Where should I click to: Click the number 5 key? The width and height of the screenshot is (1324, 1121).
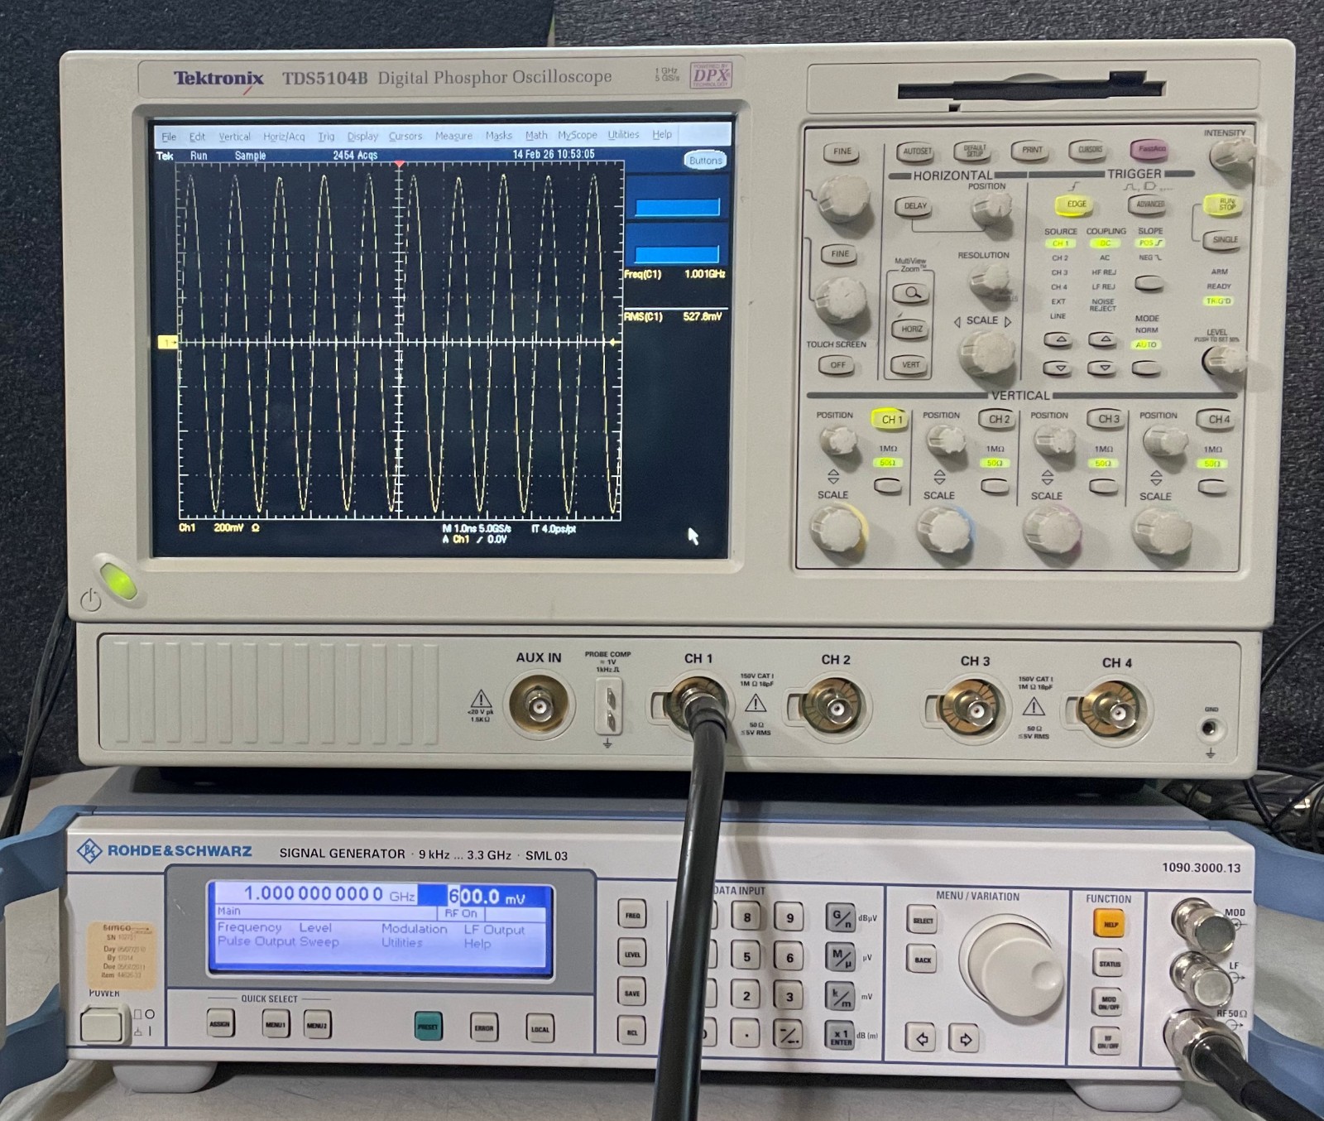746,956
